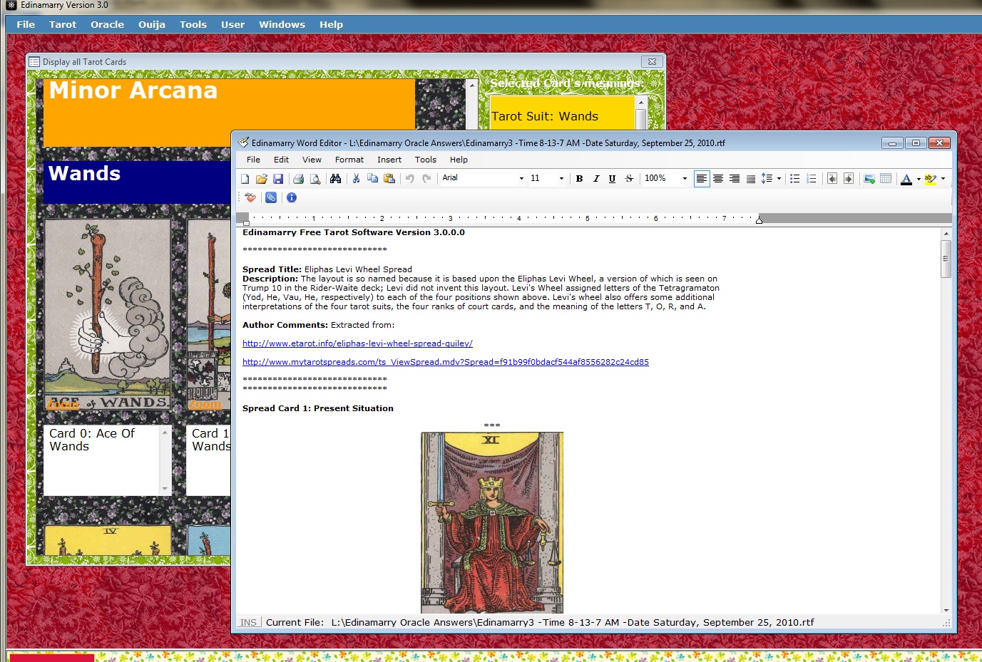The image size is (982, 662).
Task: Open the Word Editor File menu
Action: [253, 160]
